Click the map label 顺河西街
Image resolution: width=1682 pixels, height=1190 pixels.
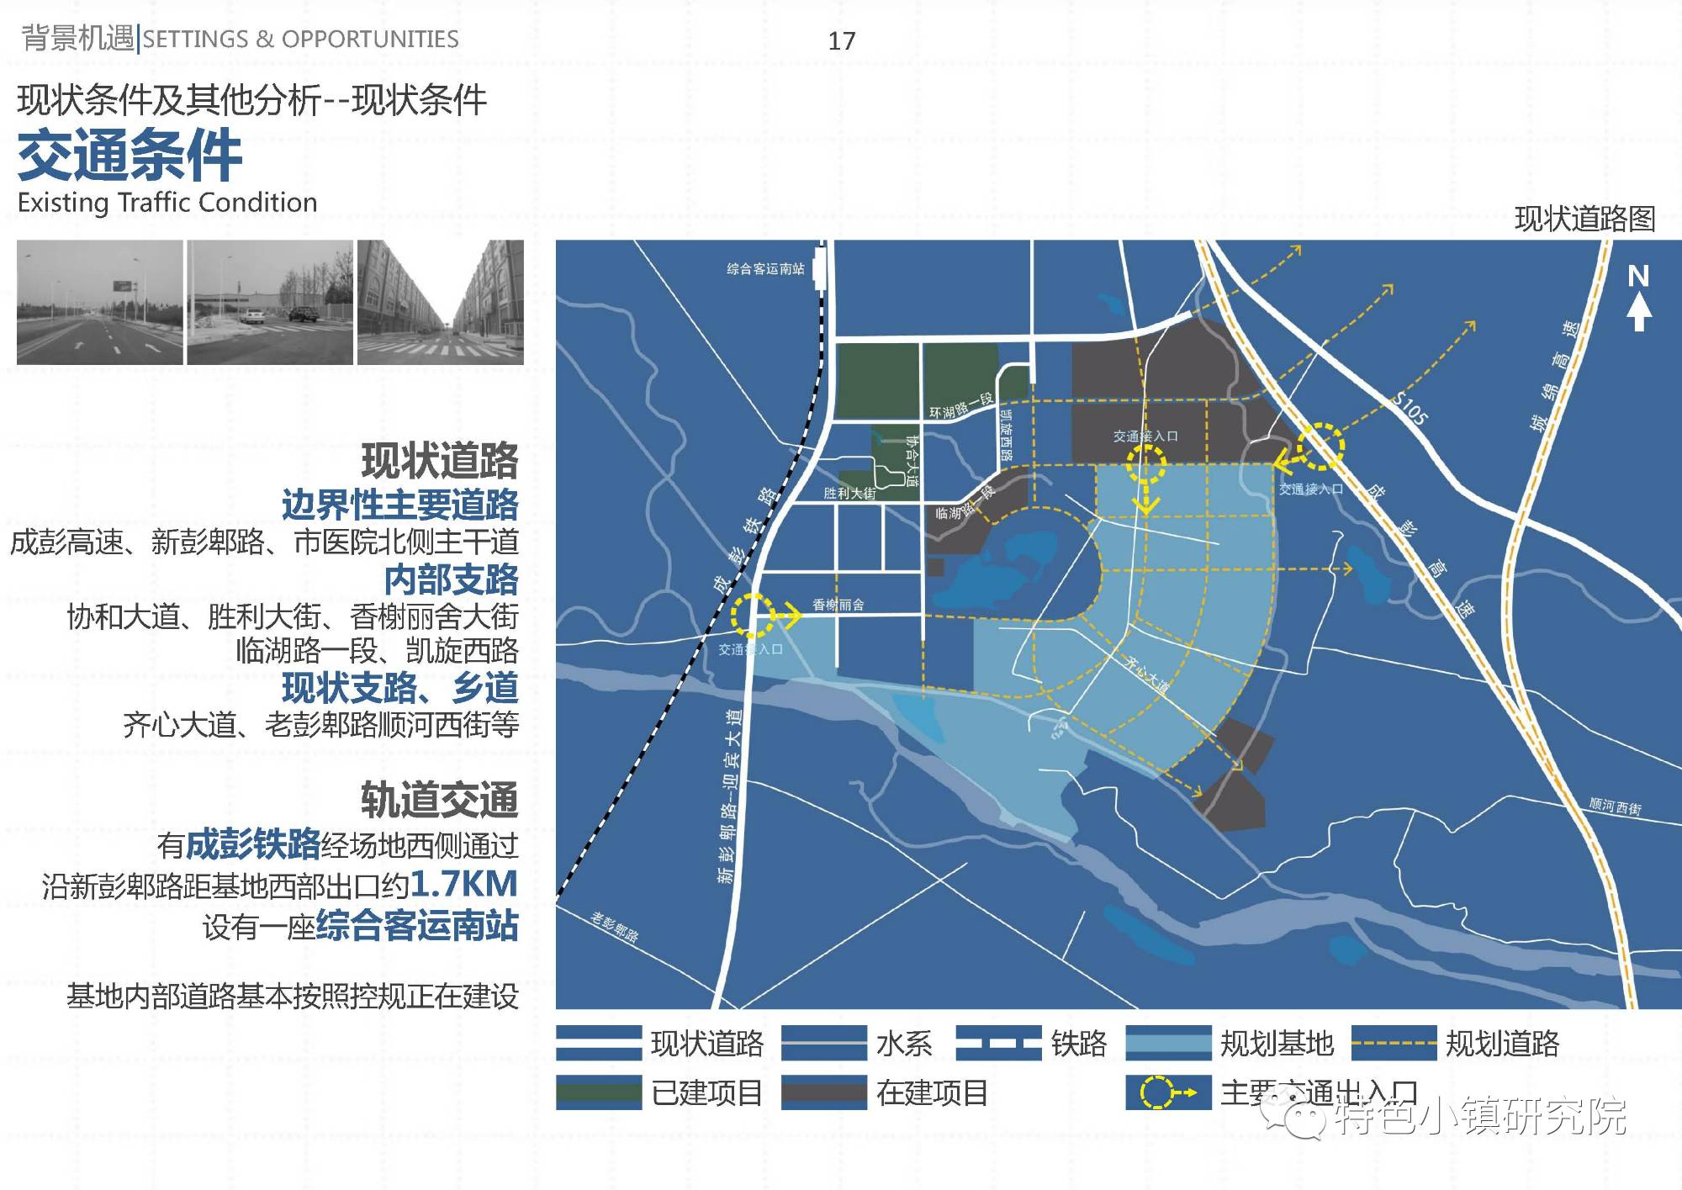[x=1616, y=806]
